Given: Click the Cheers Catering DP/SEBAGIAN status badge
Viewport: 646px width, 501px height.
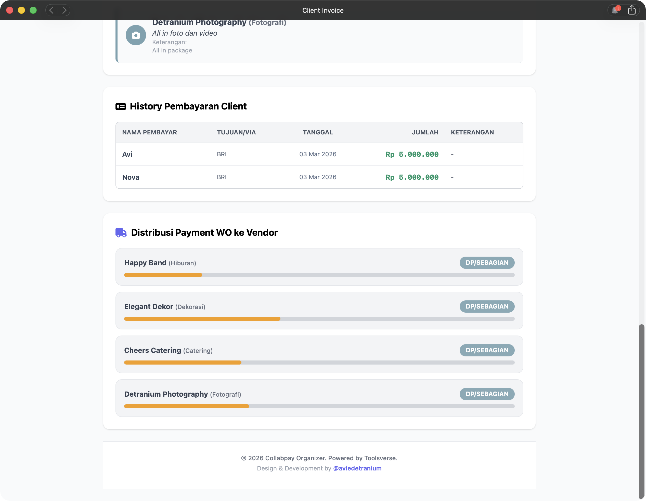Looking at the screenshot, I should pyautogui.click(x=487, y=350).
